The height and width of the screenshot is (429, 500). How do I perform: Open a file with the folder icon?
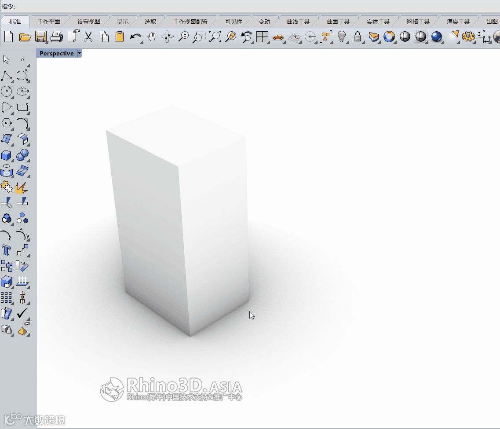(x=25, y=37)
